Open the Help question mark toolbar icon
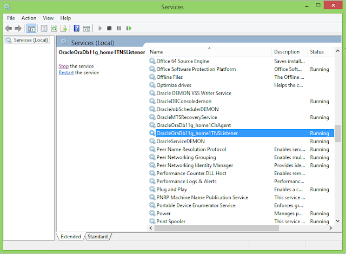Viewport: 346px width, 254px height. point(77,29)
